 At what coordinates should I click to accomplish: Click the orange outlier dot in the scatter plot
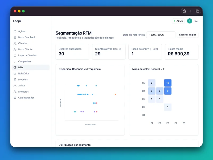coord(115,94)
